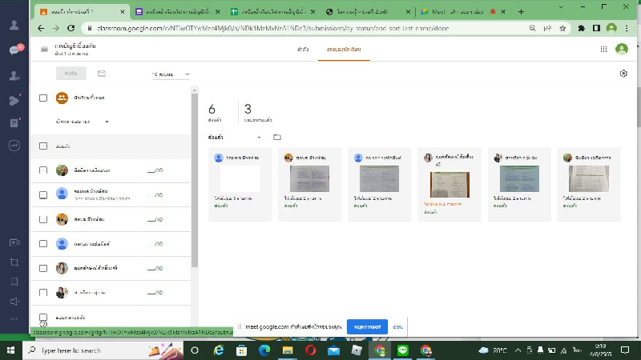Open the Classroom main menu hamburger icon

[x=44, y=50]
